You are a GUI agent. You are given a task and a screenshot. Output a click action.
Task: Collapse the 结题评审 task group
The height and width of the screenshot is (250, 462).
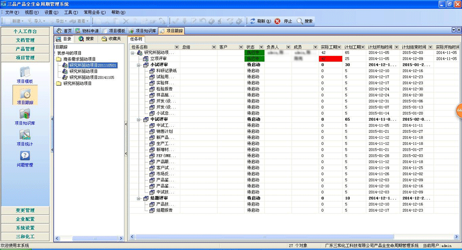[x=139, y=198]
